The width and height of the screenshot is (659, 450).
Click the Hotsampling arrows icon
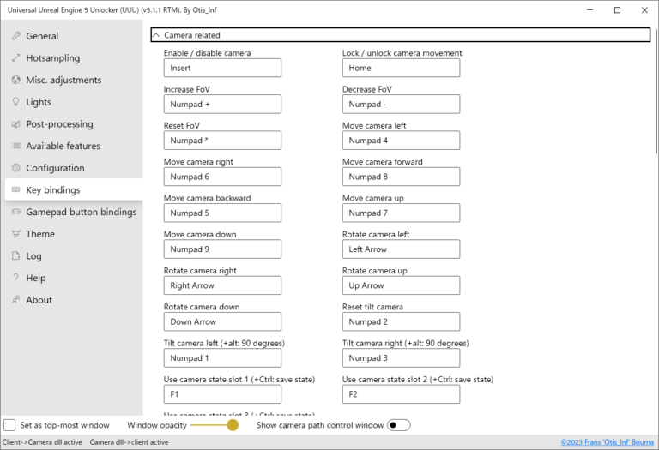pyautogui.click(x=15, y=58)
